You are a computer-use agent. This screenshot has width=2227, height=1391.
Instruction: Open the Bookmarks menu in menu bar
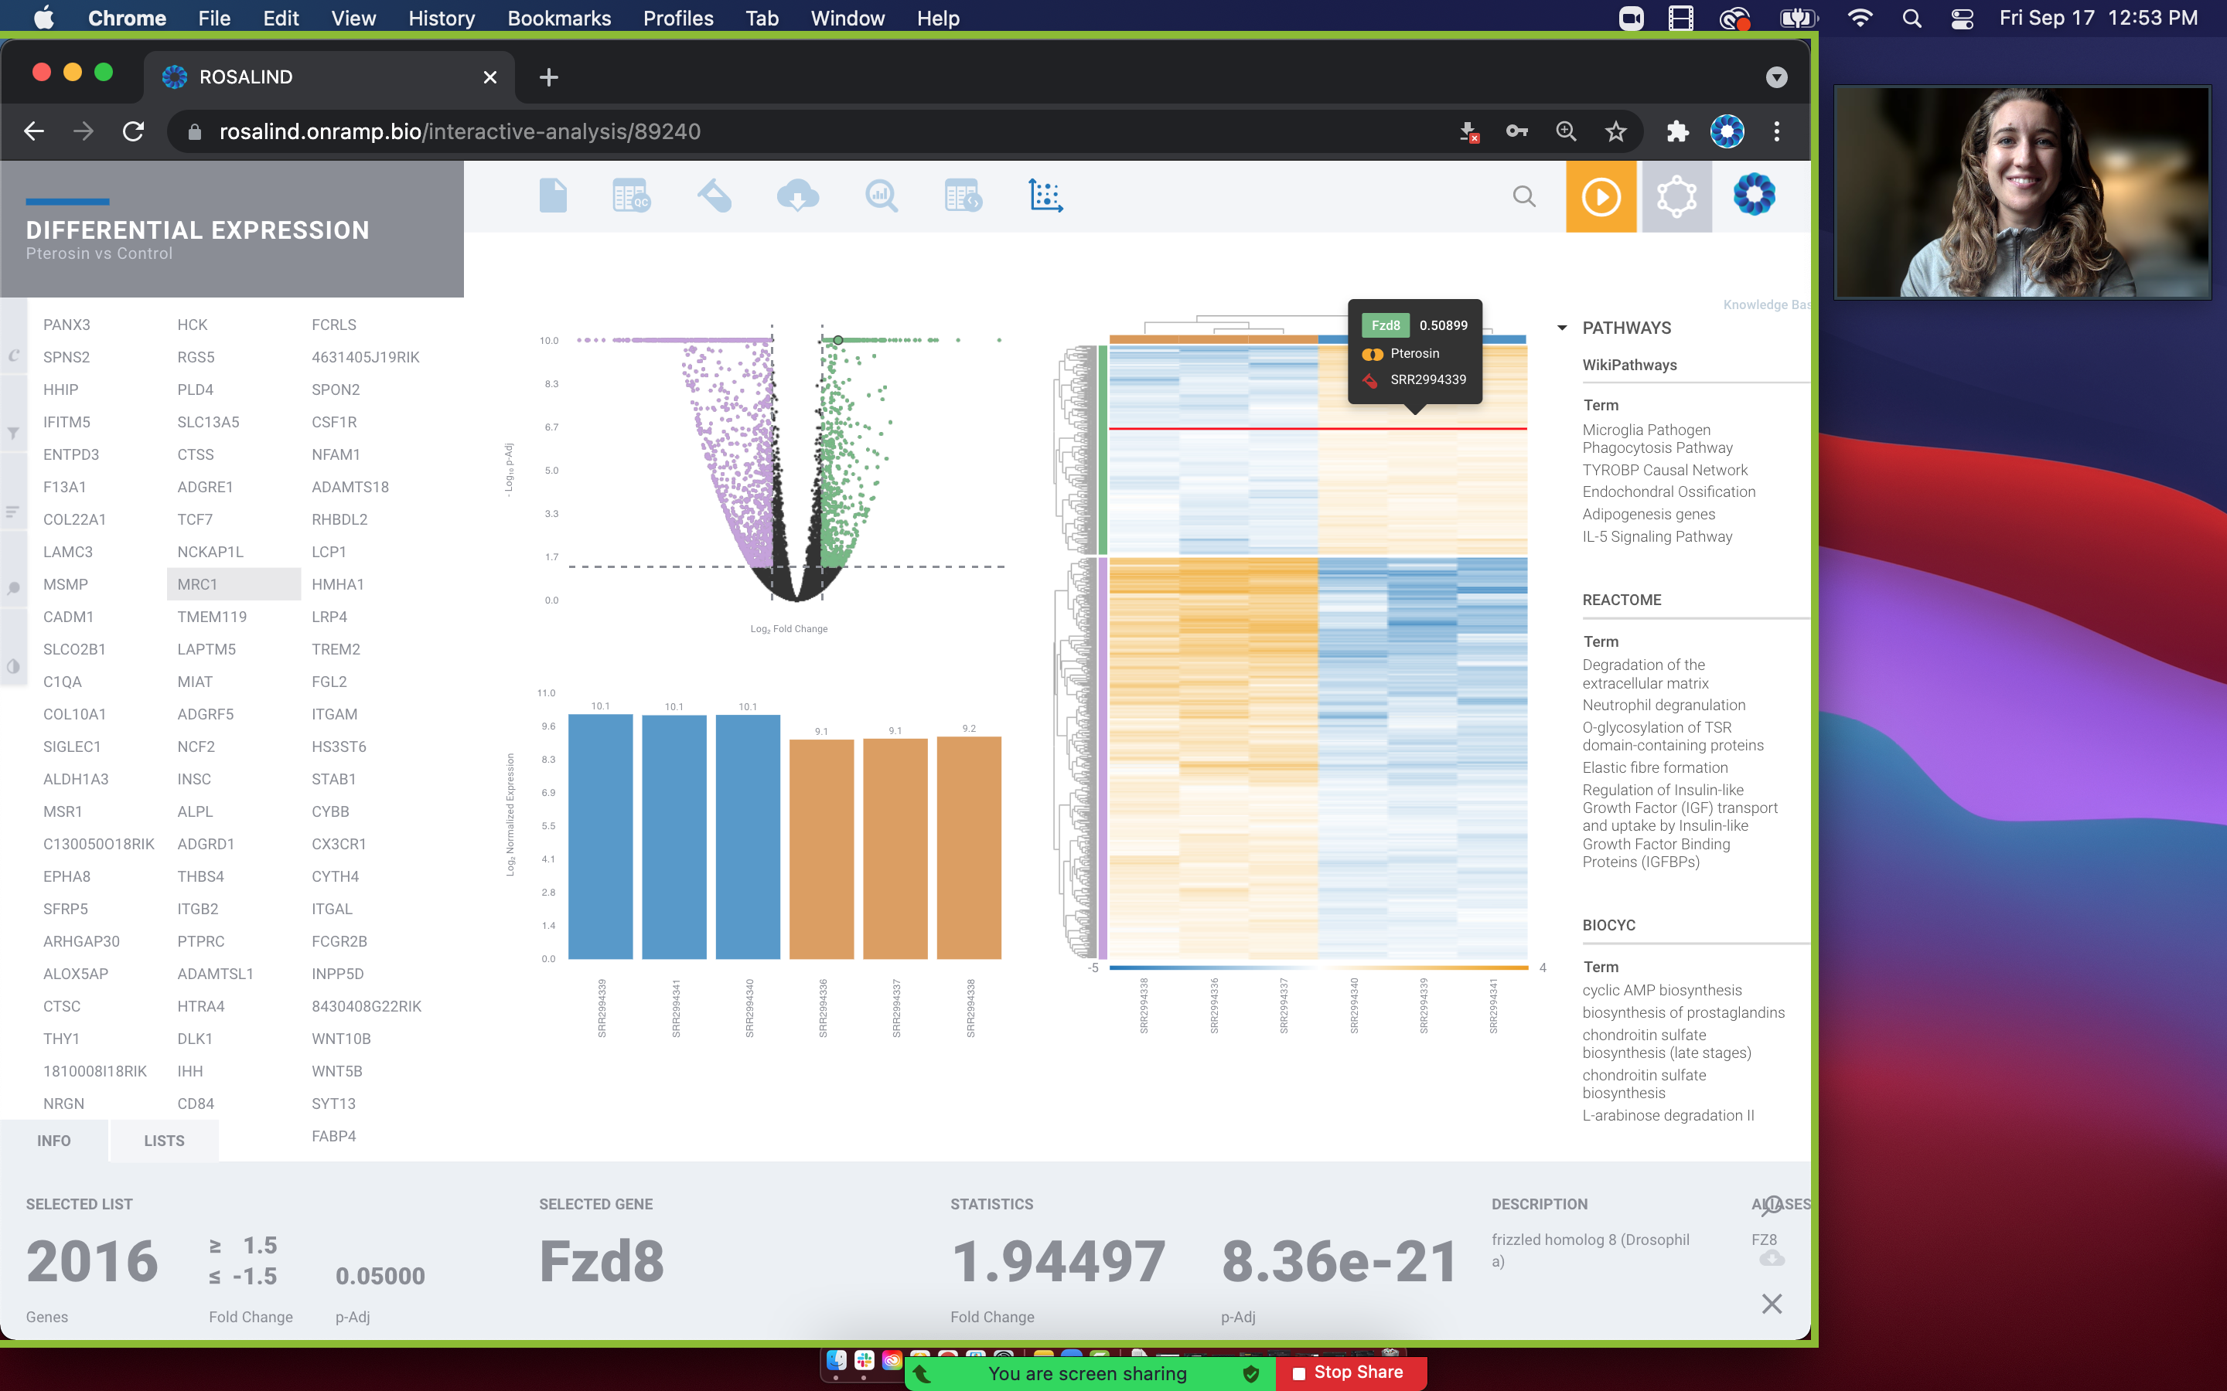(x=558, y=19)
